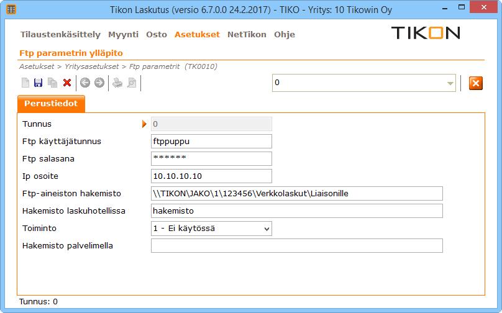Click the Ftp-aineiston hakemisto path field
The width and height of the screenshot is (502, 313).
coord(297,193)
